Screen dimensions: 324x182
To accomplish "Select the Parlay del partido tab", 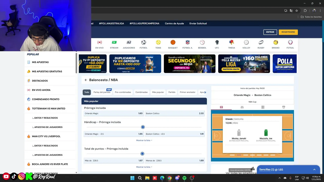I will click(x=102, y=92).
